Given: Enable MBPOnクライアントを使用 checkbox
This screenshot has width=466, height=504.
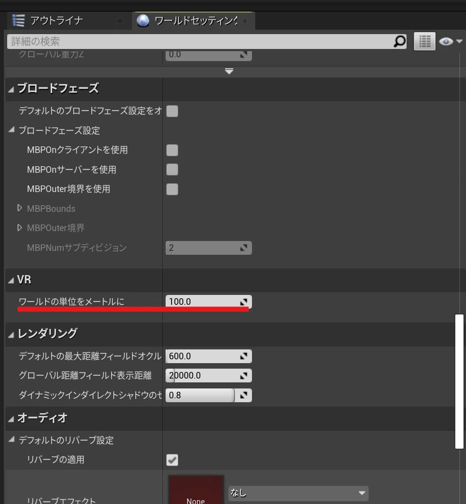Looking at the screenshot, I should click(x=172, y=150).
